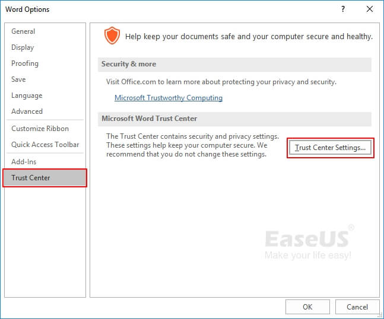Close the Word Options dialog

point(369,9)
